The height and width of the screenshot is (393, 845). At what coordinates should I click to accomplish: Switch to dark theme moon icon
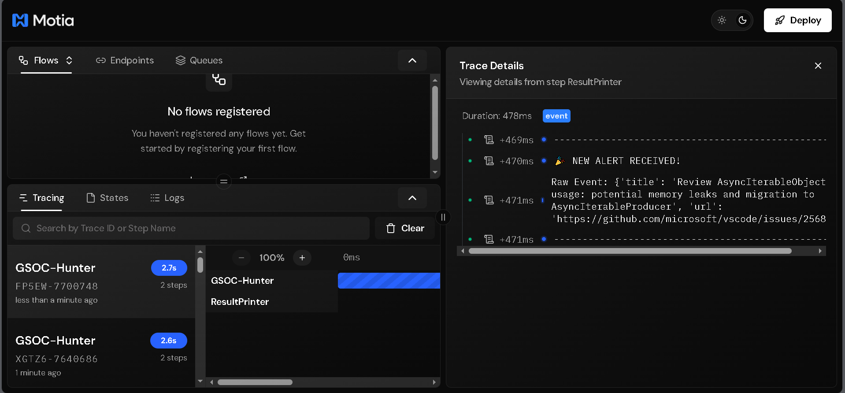click(743, 20)
